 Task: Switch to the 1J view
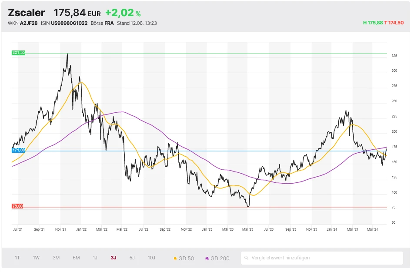[95, 258]
